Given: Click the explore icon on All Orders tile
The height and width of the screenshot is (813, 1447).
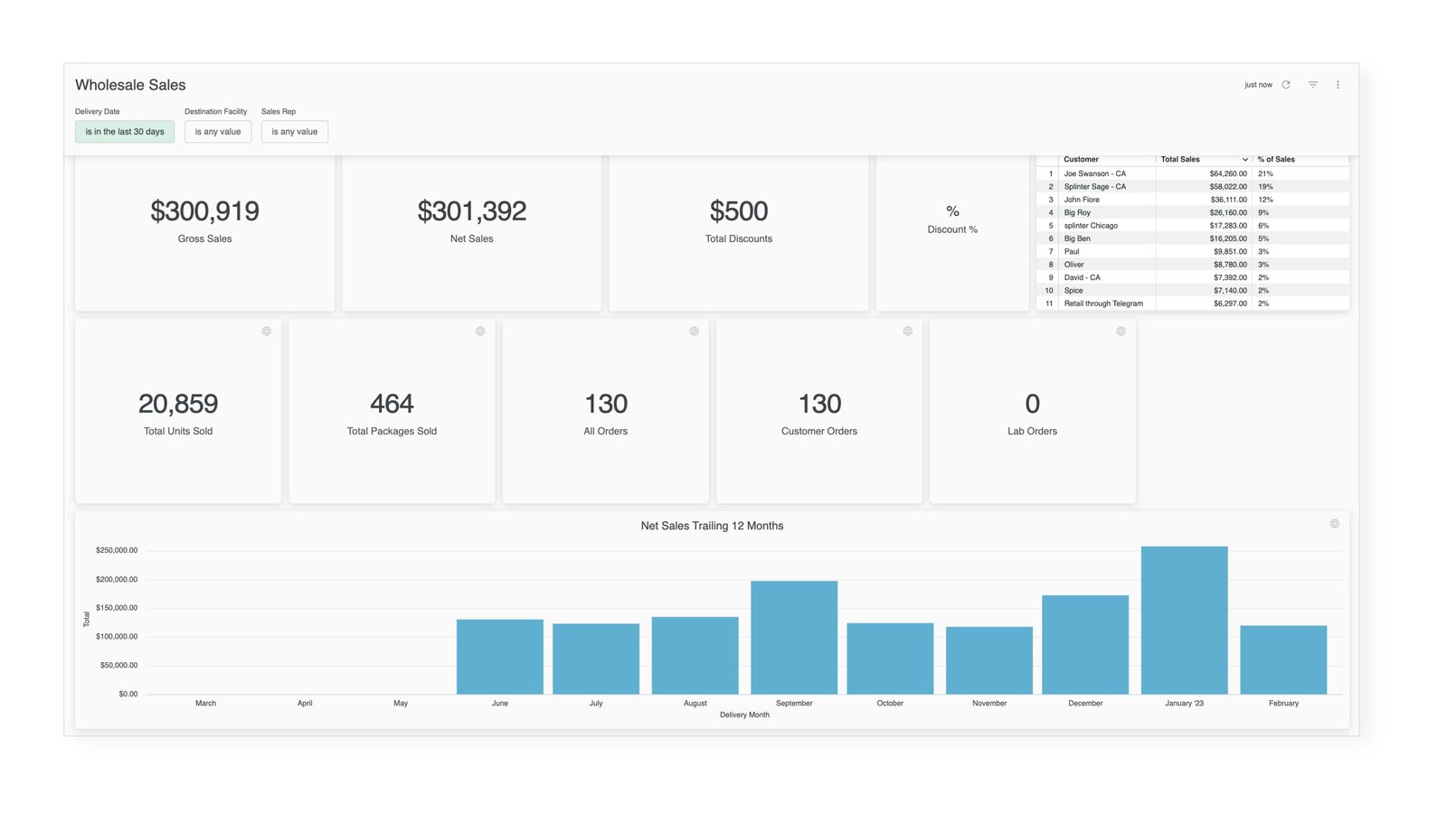Looking at the screenshot, I should point(693,332).
